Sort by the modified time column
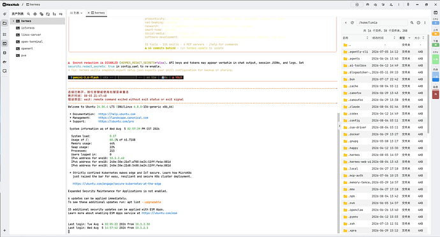This screenshot has width=440, height=237. (384, 38)
